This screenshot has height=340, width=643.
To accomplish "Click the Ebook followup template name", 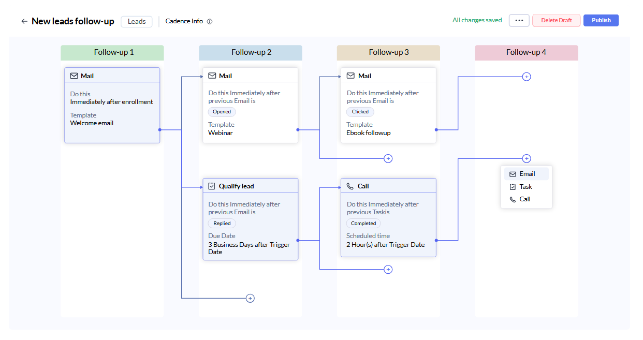I will pyautogui.click(x=369, y=133).
